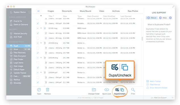Sort by the Last Opened column header

(x=126, y=16)
